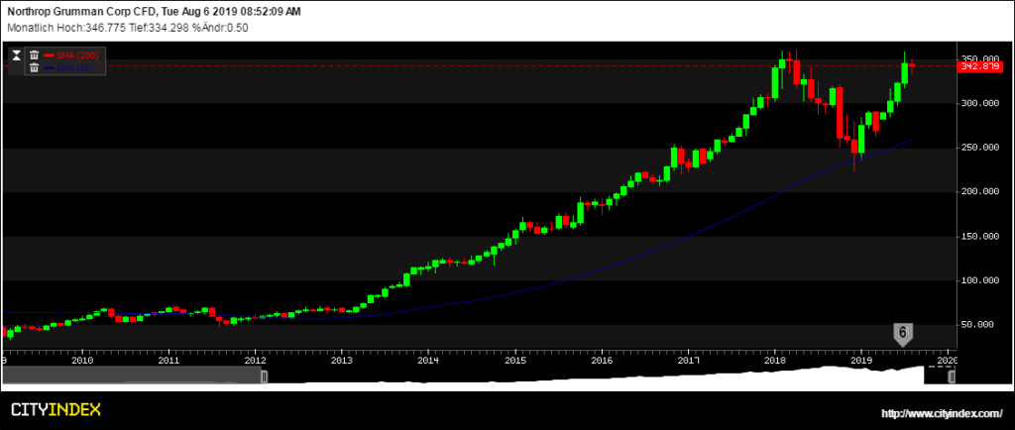Click the 2018 label on the time axis
Screen dimensions: 1015x430
click(x=775, y=360)
